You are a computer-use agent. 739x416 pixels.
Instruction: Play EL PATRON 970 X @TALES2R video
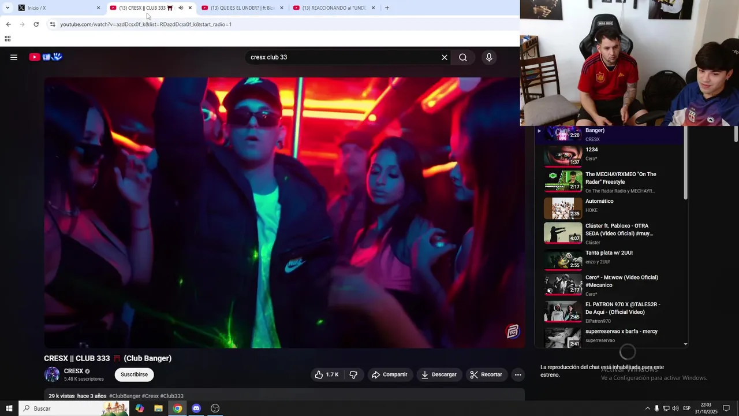pos(609,312)
